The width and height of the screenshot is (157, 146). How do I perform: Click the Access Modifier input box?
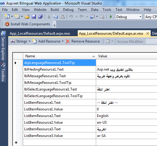coord(151,41)
